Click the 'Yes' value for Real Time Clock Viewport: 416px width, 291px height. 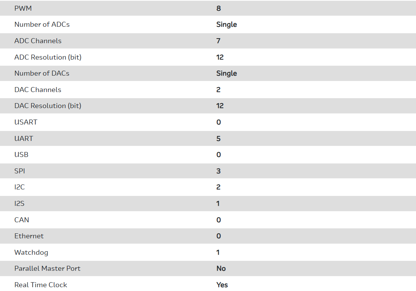(222, 285)
